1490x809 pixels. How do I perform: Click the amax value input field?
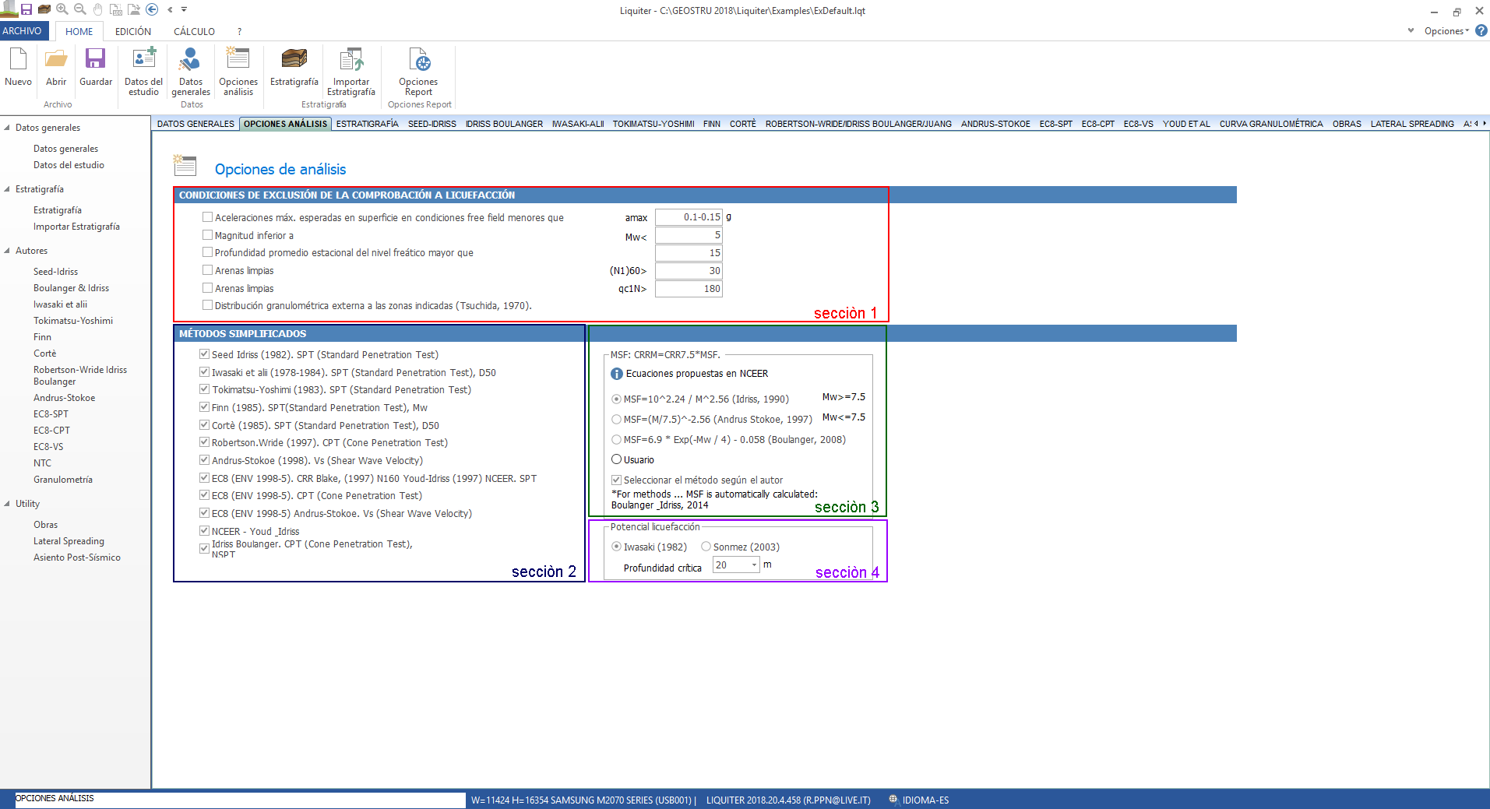point(689,217)
